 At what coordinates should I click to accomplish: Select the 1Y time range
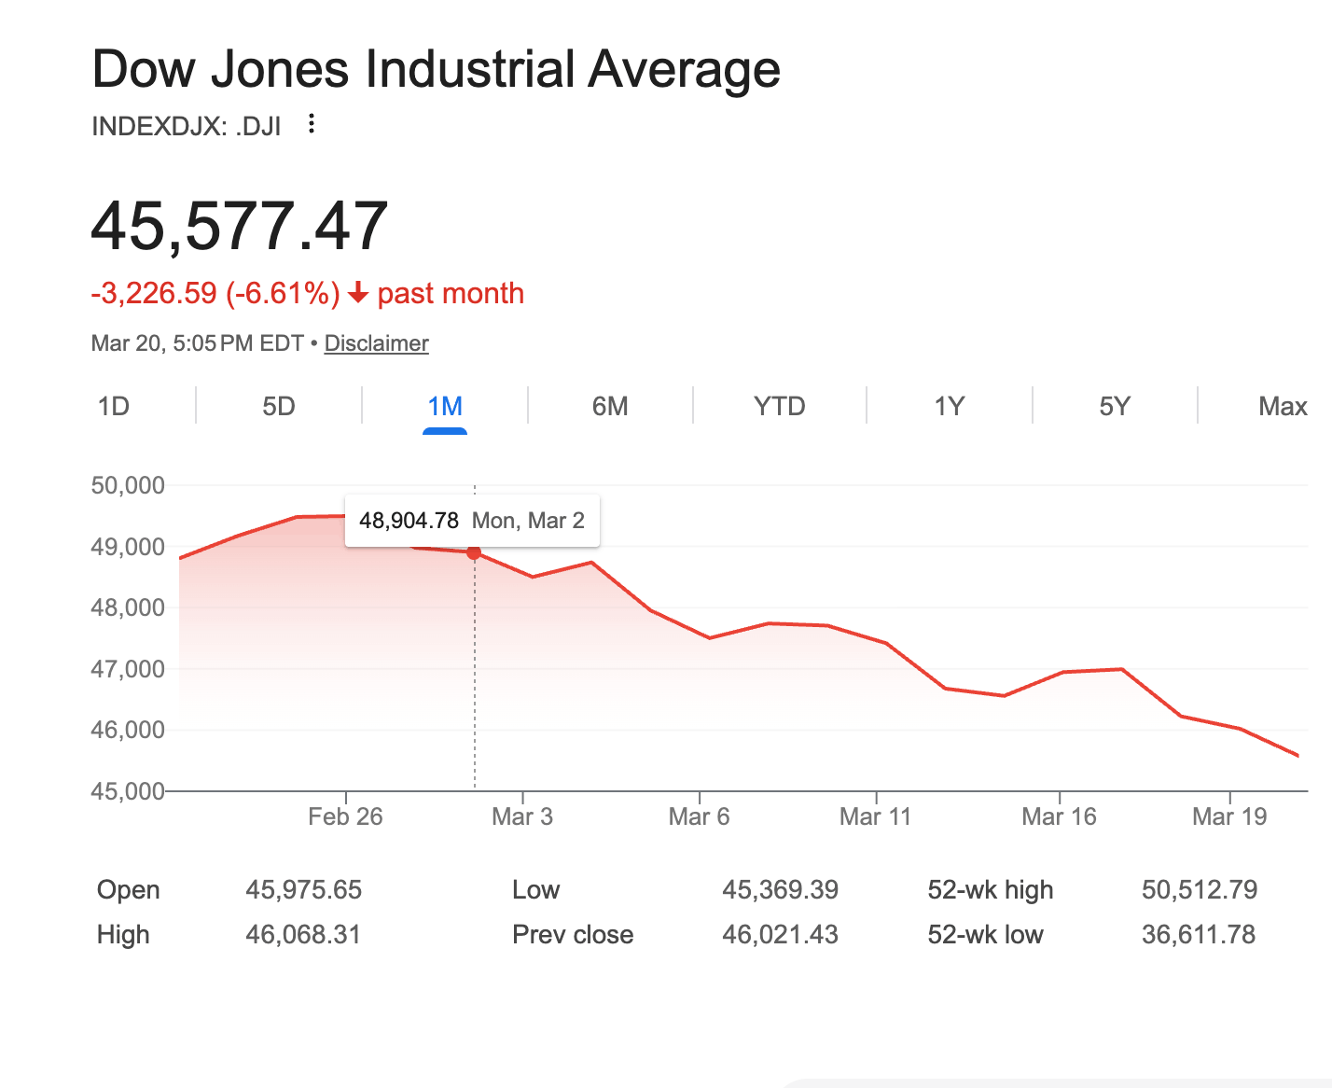click(x=949, y=407)
